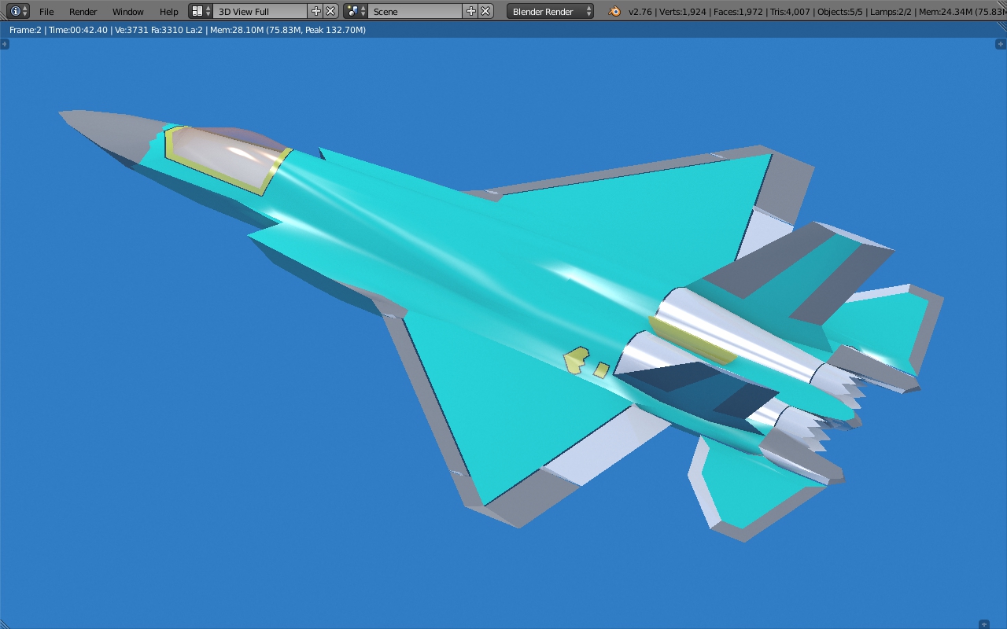Screen dimensions: 1007x629
Task: Browse screen layouts via the layout icon
Action: (x=201, y=11)
